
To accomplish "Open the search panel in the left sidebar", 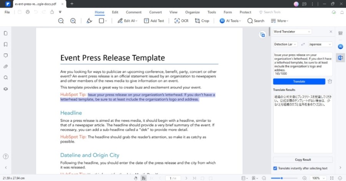I will (6, 78).
